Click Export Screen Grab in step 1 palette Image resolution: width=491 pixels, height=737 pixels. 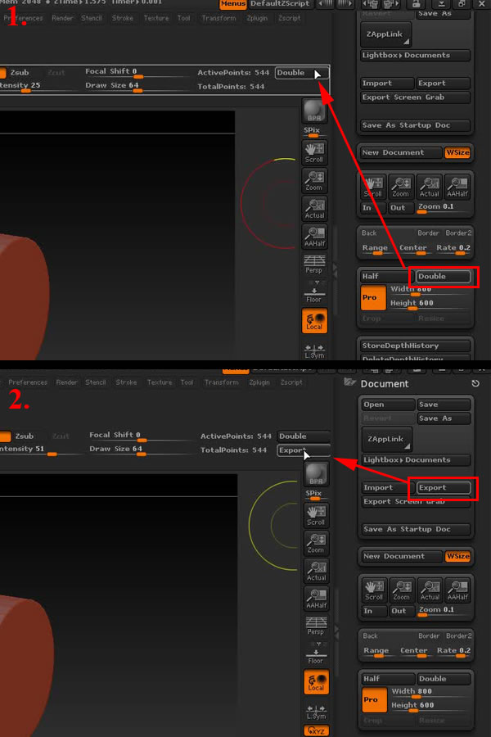(415, 97)
